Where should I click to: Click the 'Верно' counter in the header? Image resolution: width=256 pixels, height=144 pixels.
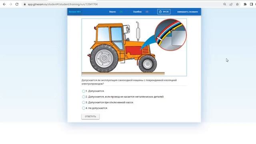click(x=116, y=12)
